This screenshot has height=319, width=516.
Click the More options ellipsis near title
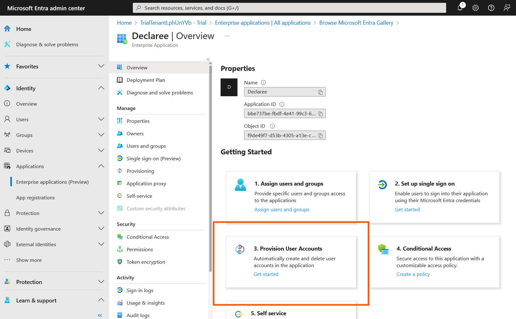[227, 36]
